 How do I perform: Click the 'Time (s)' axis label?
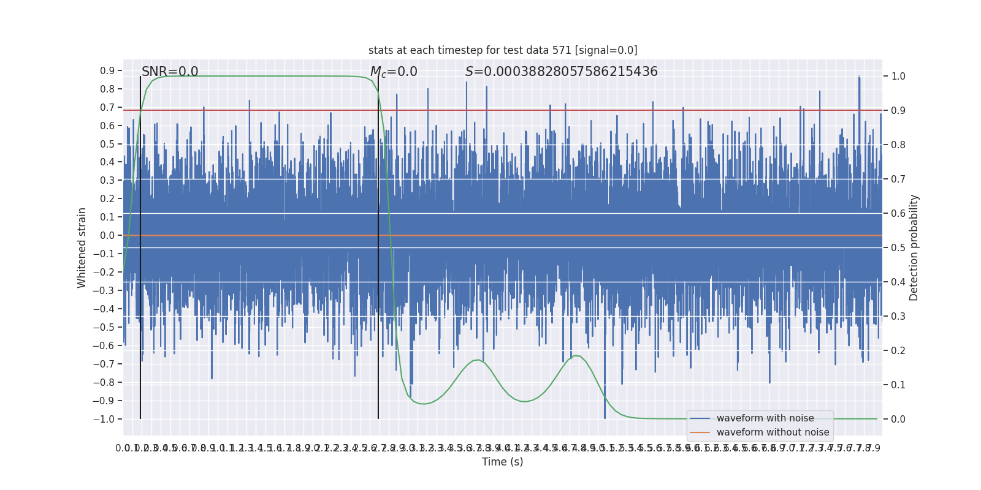click(503, 462)
